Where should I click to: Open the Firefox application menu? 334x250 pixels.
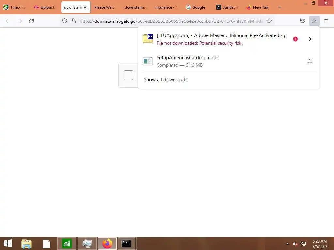pyautogui.click(x=326, y=21)
